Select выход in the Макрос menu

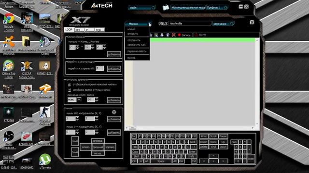point(131,58)
